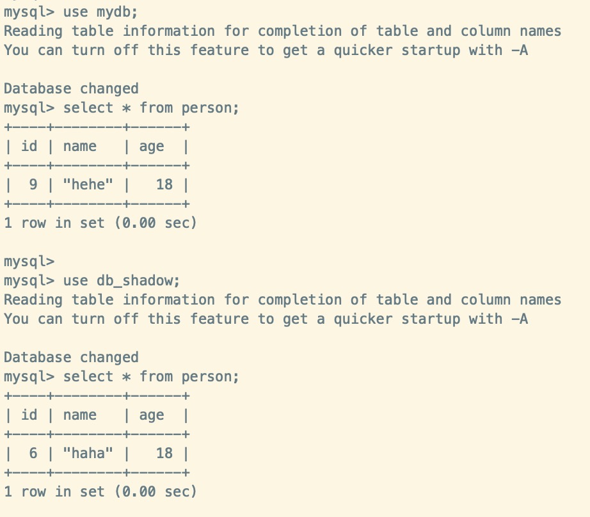
Task: Select the id value 9
Action: pyautogui.click(x=33, y=185)
